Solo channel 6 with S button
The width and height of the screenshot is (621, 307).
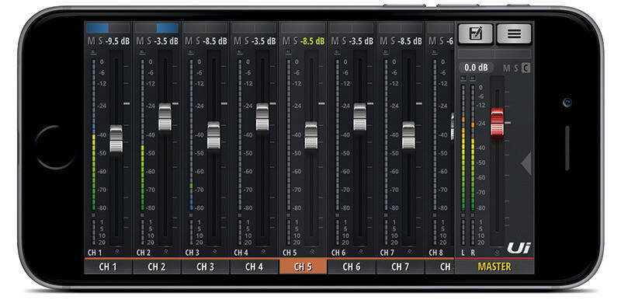click(x=344, y=41)
